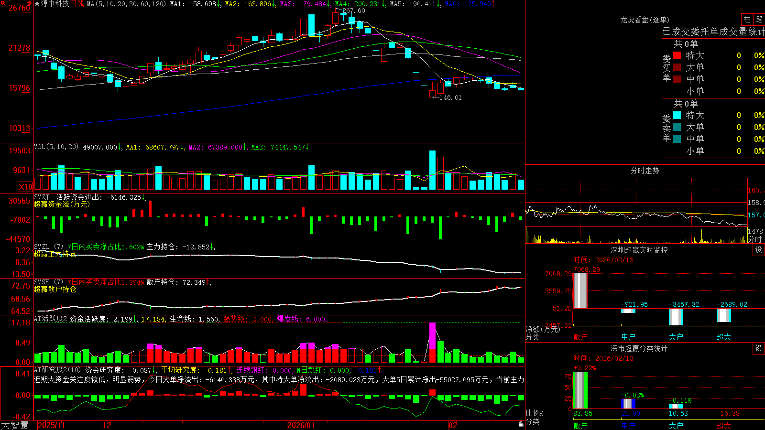This screenshot has width=765, height=430.
Task: Click the -16.38 超大 ratio value
Action: tap(728, 413)
